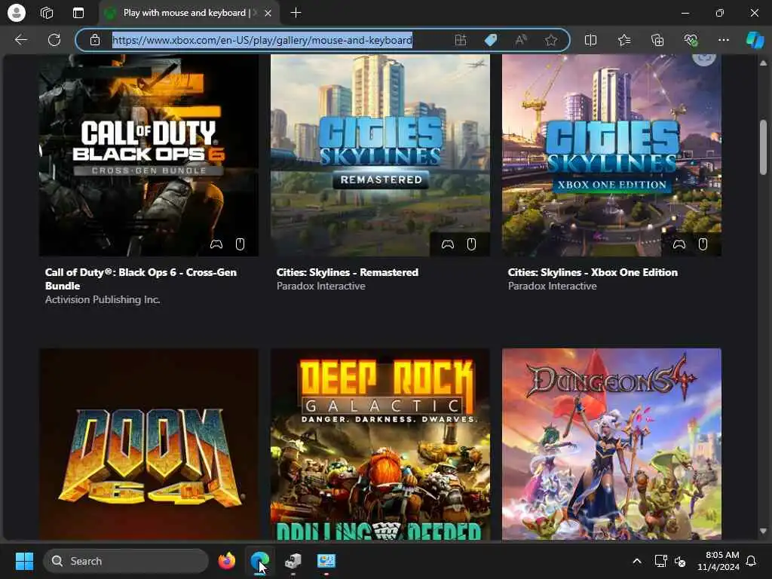Click the taskbar Search box
The image size is (772, 579).
126,561
